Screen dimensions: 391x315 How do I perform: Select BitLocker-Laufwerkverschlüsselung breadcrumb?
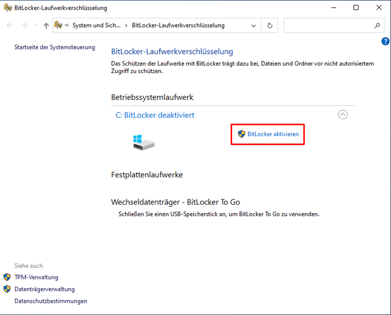pyautogui.click(x=178, y=25)
